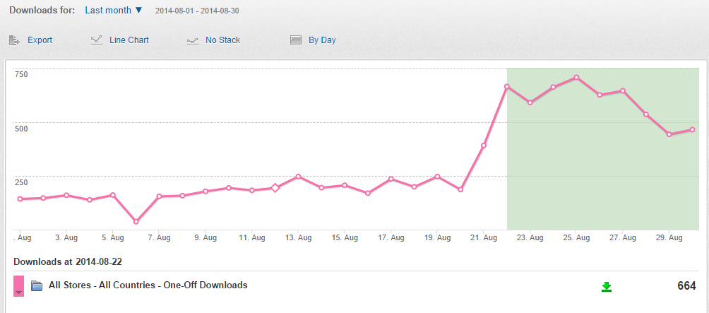
Task: Click the 500 y-axis label
Action: [22, 129]
